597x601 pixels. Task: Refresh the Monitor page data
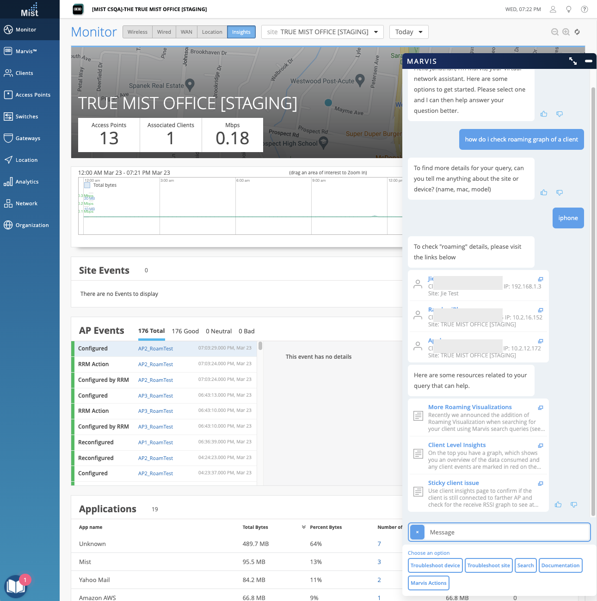[x=577, y=32]
